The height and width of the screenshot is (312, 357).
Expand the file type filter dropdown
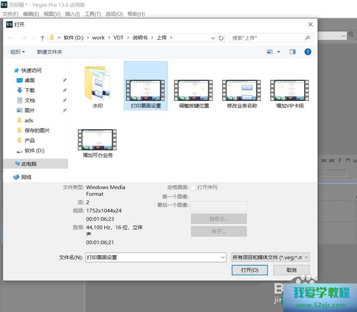click(x=270, y=257)
